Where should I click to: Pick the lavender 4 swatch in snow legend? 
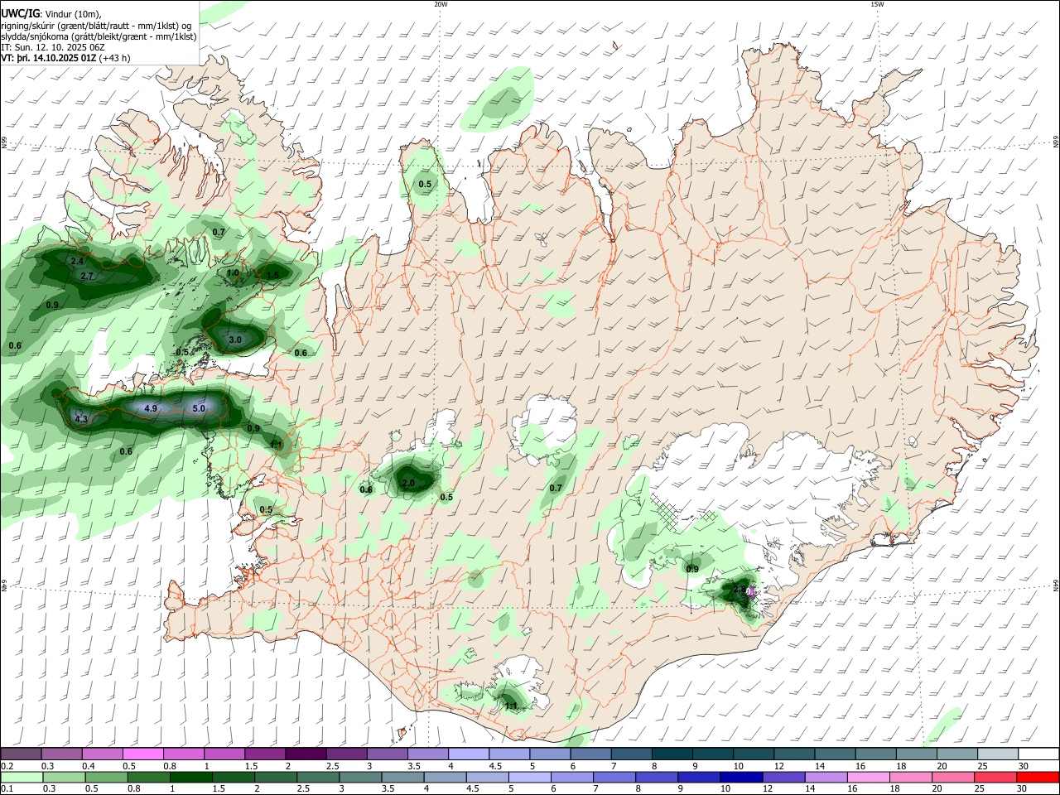tap(468, 754)
